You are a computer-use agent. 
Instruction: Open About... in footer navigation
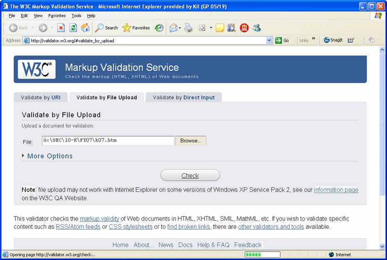point(144,245)
